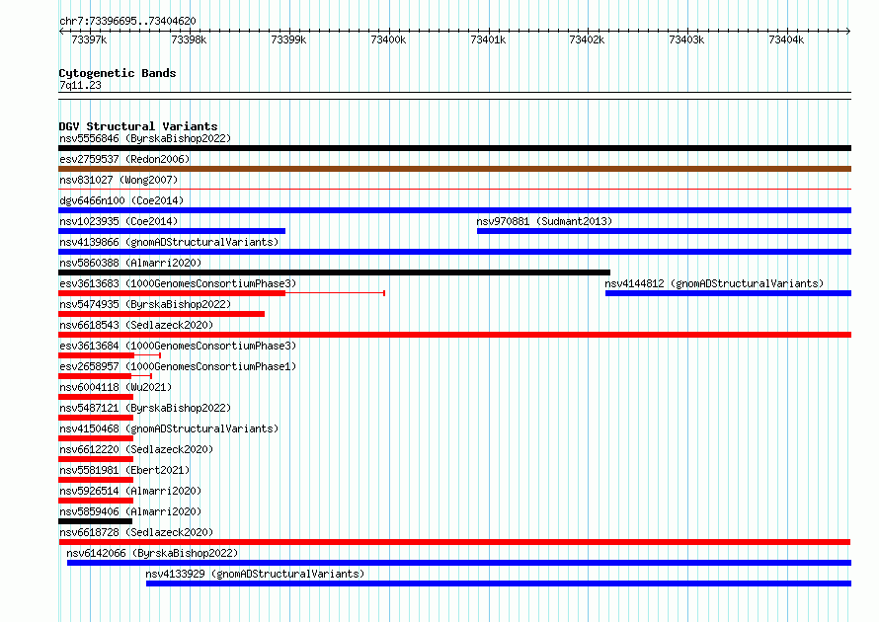Click the nsv6618728 (Sedlazeck2020) label

pos(136,532)
